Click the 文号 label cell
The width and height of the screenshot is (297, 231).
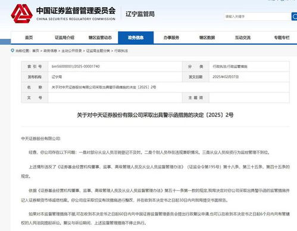[35, 98]
